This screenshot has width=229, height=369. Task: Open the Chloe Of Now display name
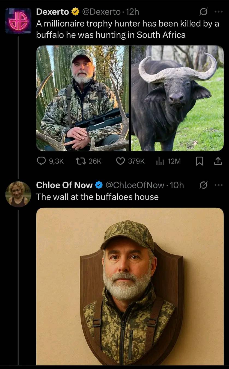point(64,185)
